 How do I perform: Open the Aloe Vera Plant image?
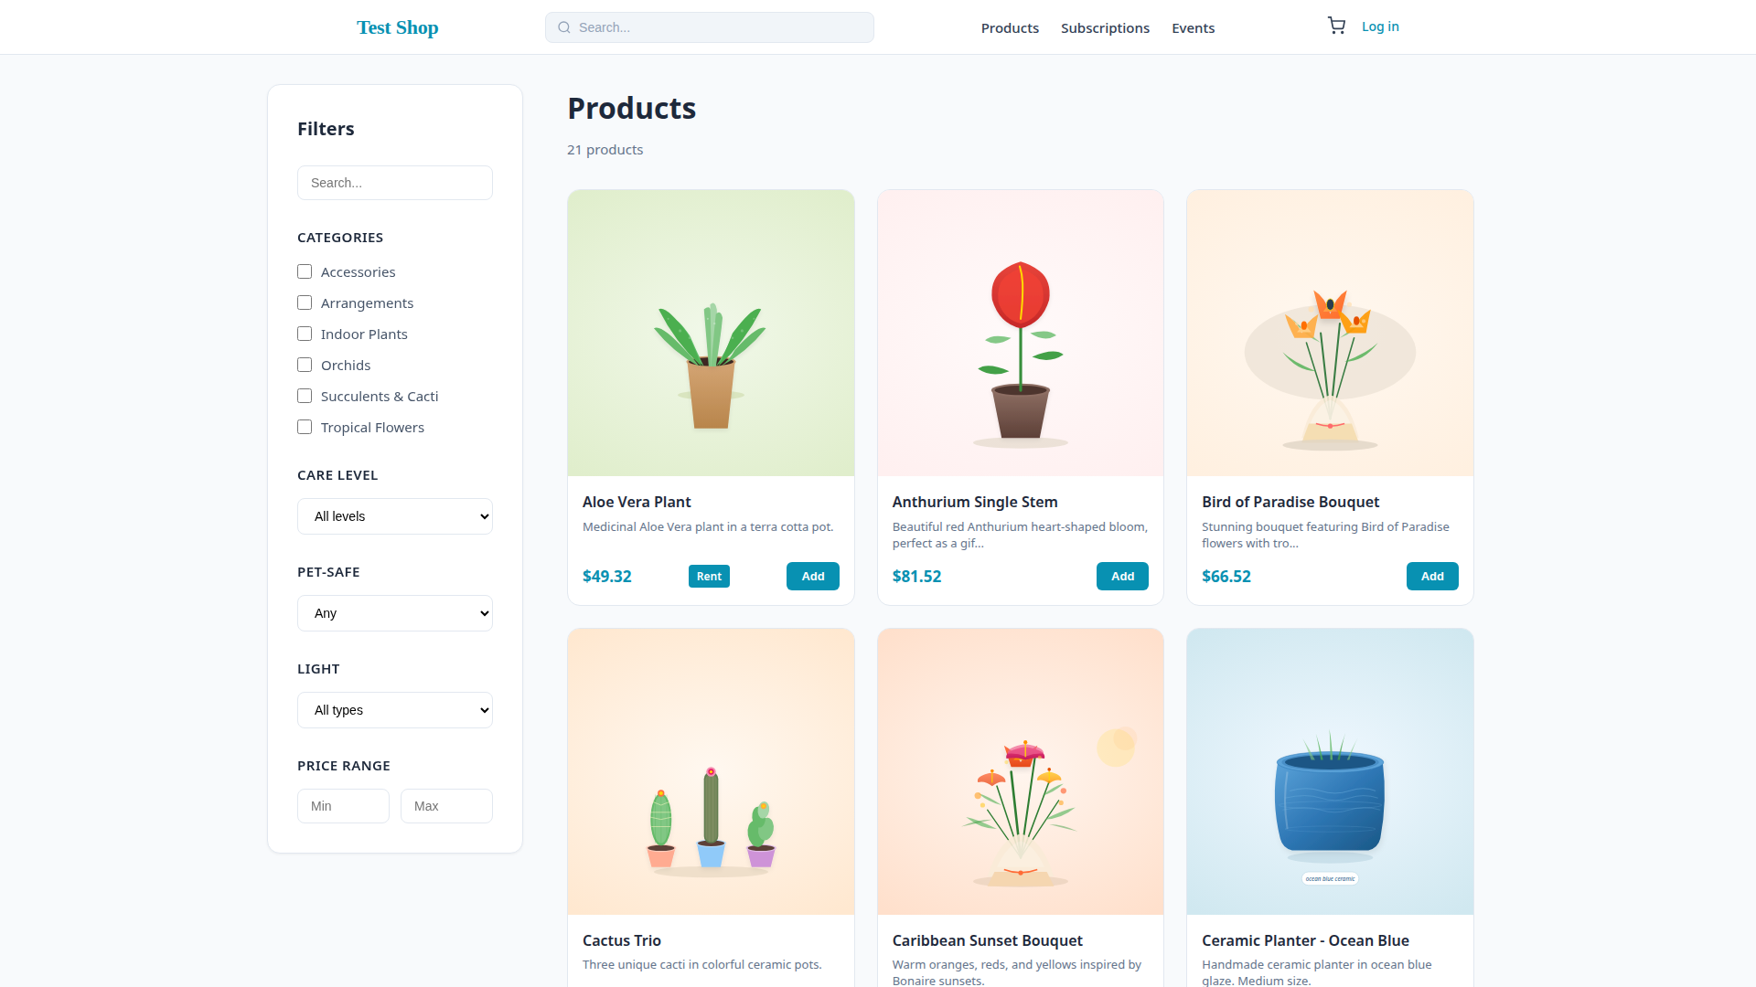(x=711, y=333)
